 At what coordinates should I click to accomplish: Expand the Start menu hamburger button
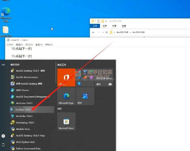(x=3, y=65)
